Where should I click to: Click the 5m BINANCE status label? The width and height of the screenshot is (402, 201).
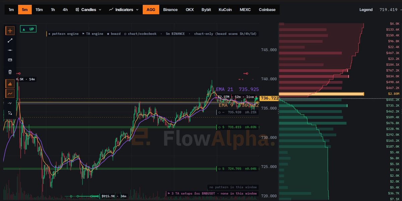[175, 34]
